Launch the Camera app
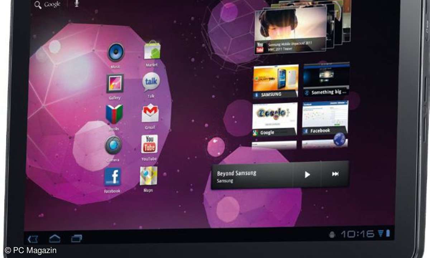430x258 pixels. [113, 145]
